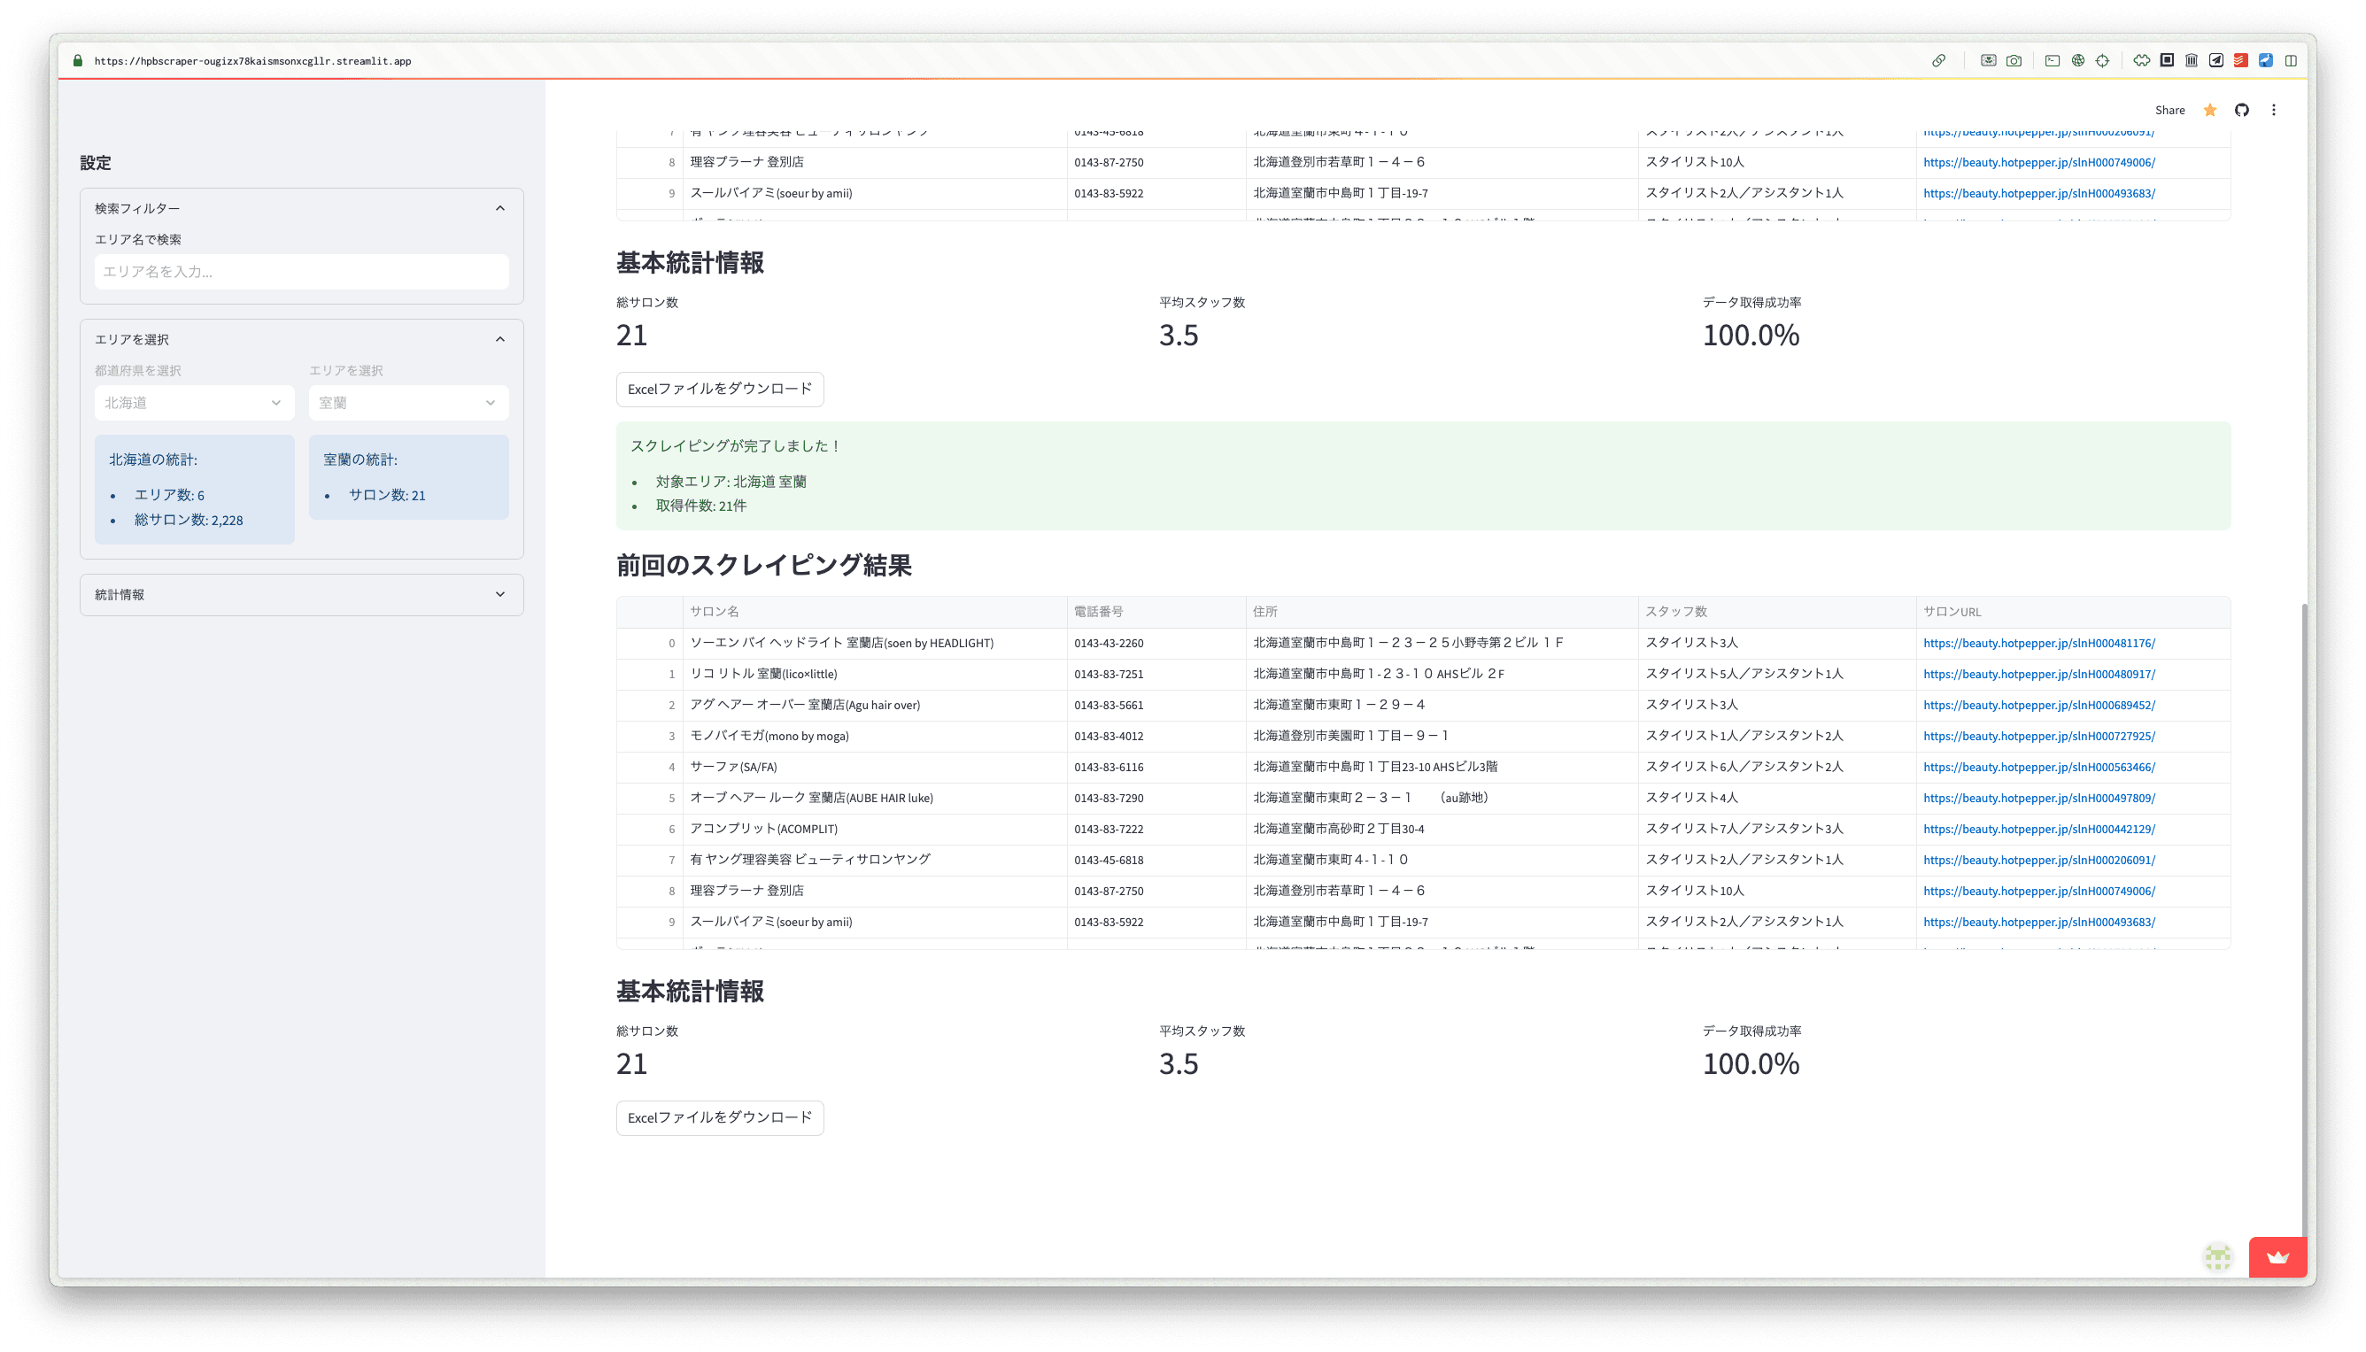Screen dimensions: 2366x1352
Task: Select the address 北海道室蘭市東町２−３−１ (au跡地)
Action: tap(1442, 798)
